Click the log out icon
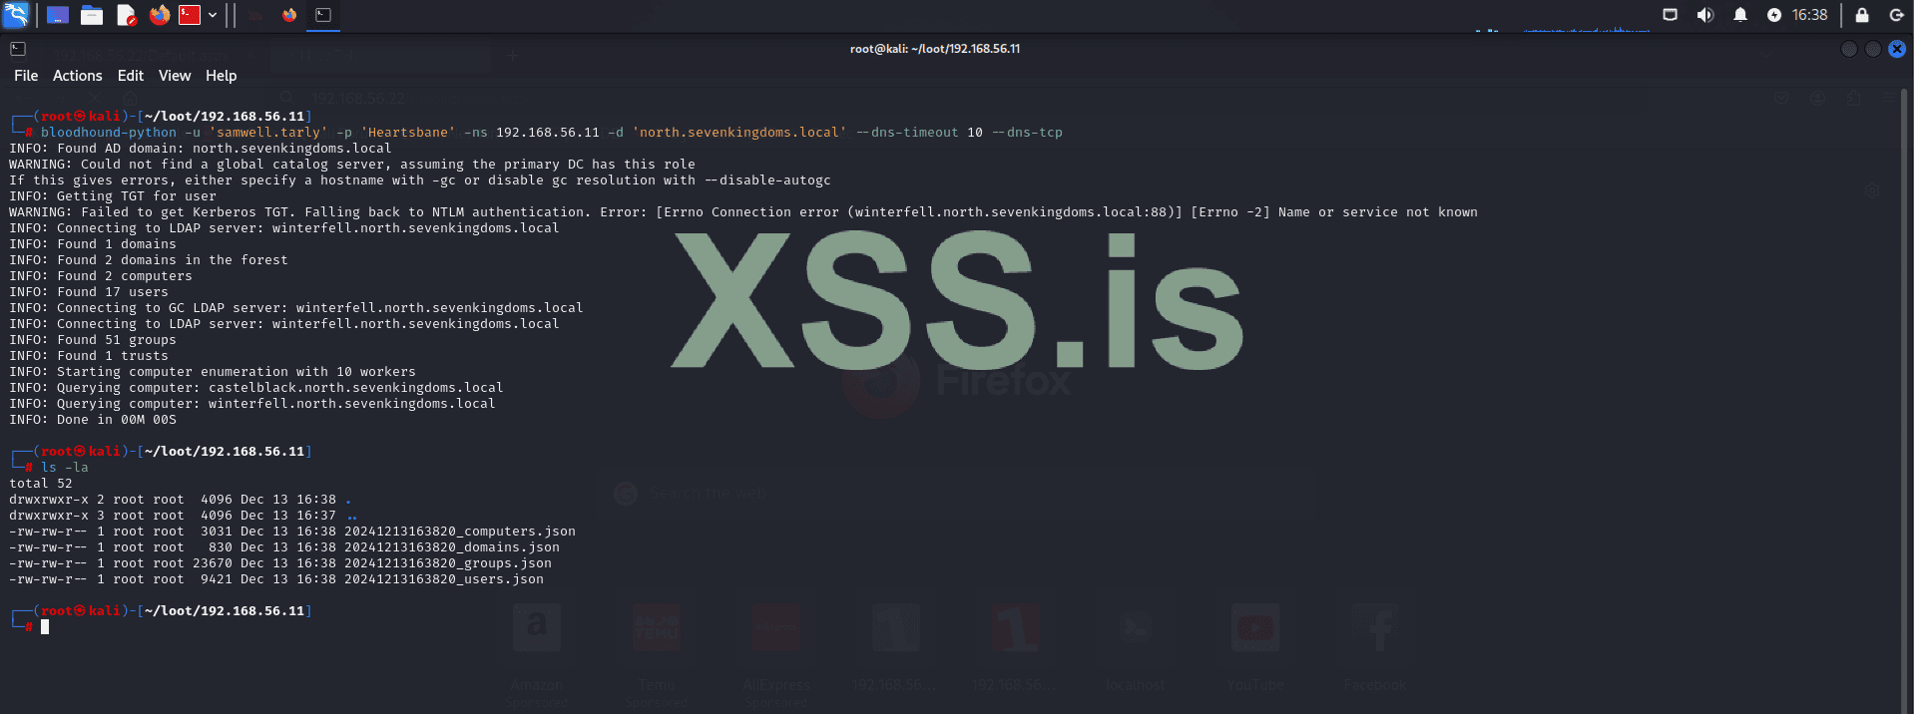 click(1896, 15)
